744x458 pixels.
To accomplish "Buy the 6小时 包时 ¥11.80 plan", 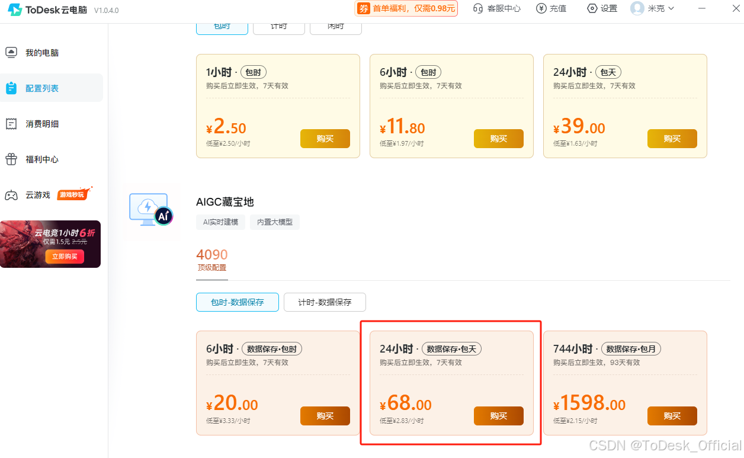I will click(x=499, y=139).
